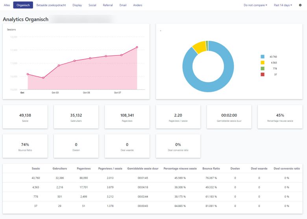The image size is (307, 219).
Task: Switch to the Alles tab
Action: click(x=7, y=5)
